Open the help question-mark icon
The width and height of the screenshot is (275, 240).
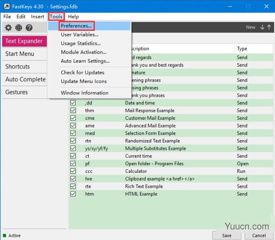coord(29,28)
